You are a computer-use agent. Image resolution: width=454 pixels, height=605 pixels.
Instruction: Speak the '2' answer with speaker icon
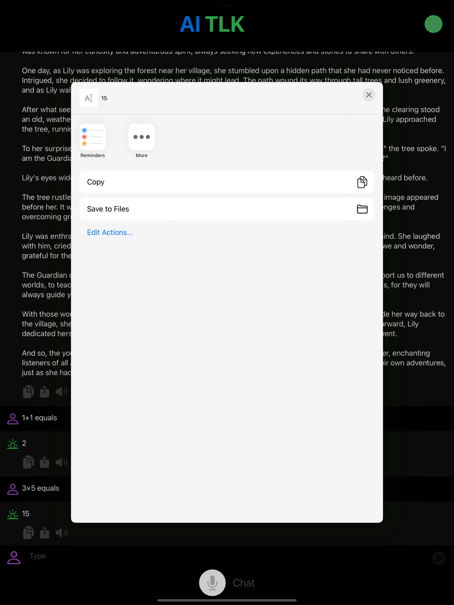click(61, 462)
